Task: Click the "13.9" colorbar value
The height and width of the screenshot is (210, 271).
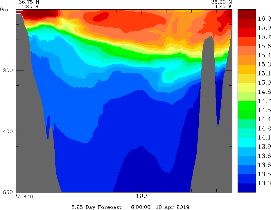Action: click(x=264, y=147)
